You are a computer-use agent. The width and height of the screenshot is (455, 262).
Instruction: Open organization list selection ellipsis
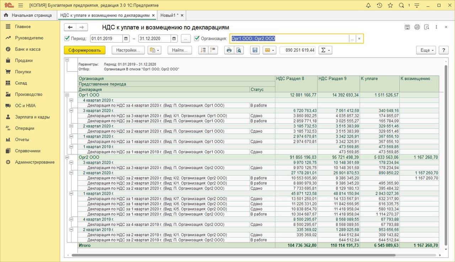pyautogui.click(x=352, y=39)
